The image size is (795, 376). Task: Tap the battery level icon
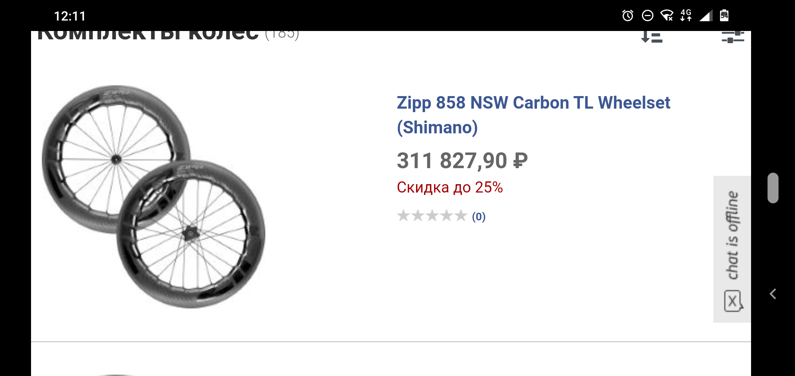(x=724, y=16)
